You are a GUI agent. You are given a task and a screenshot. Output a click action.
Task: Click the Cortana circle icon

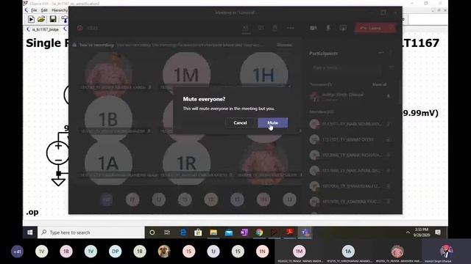click(152, 232)
